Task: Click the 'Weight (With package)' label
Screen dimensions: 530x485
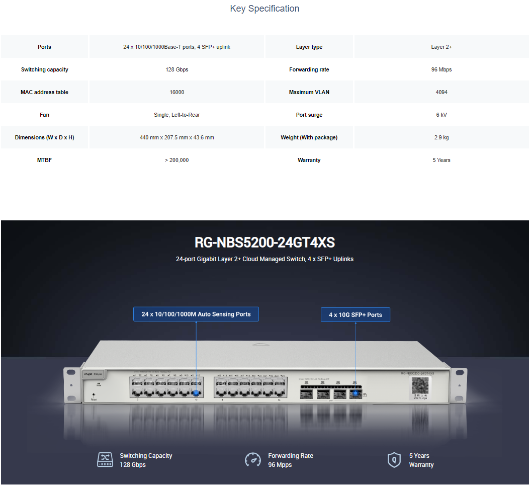Action: [x=309, y=138]
